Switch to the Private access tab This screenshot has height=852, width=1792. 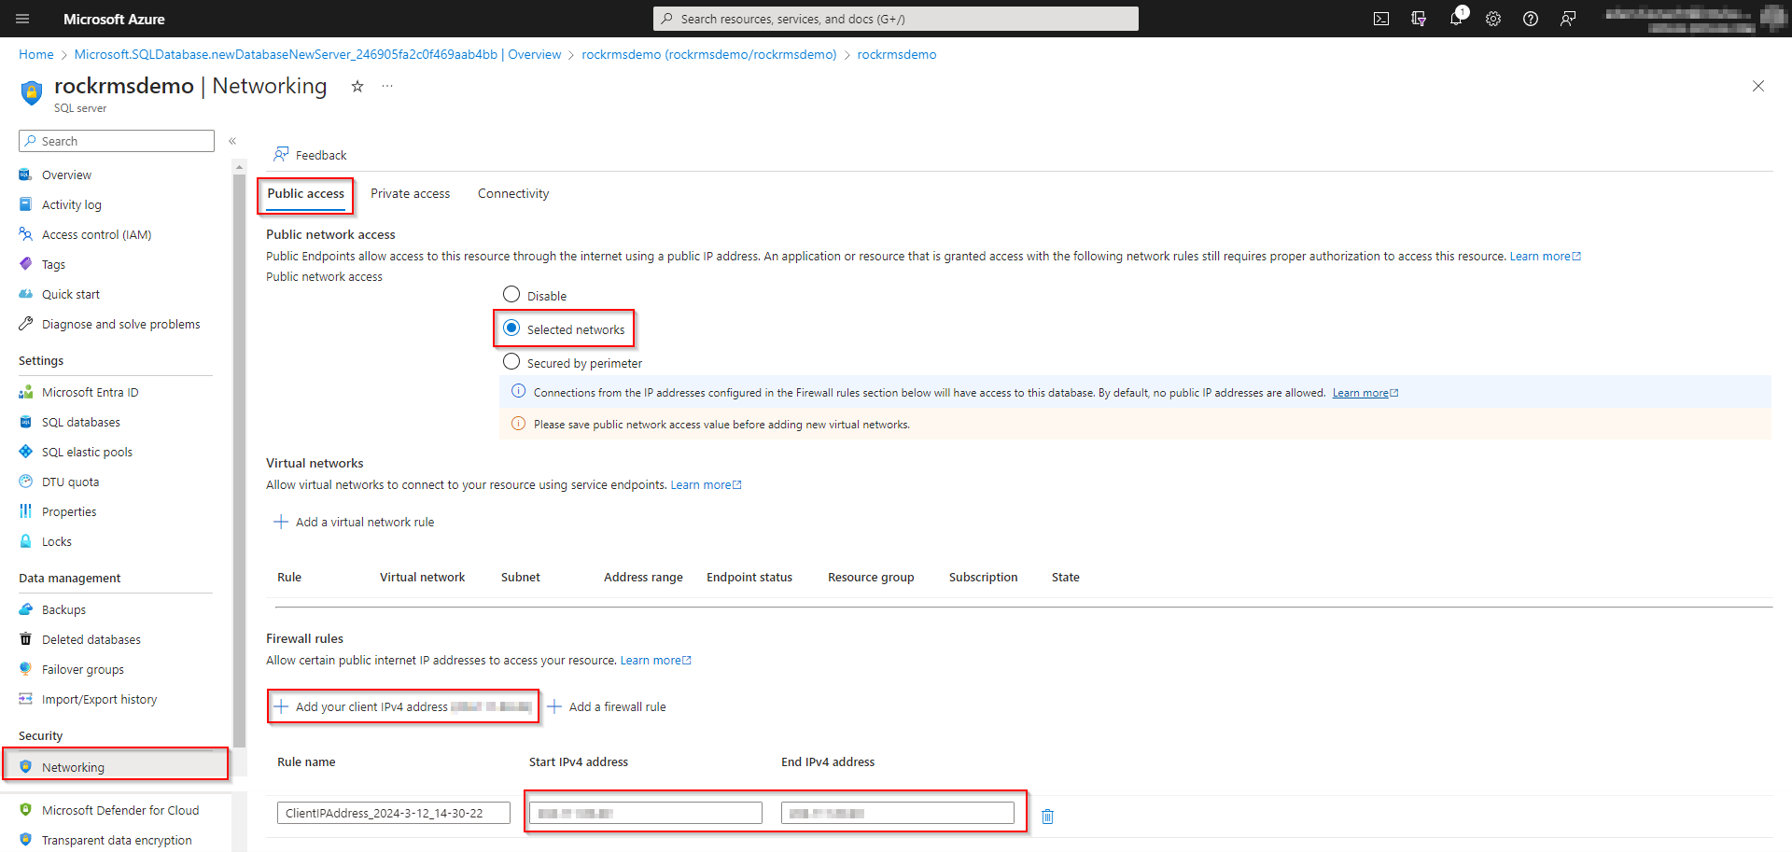click(x=410, y=193)
